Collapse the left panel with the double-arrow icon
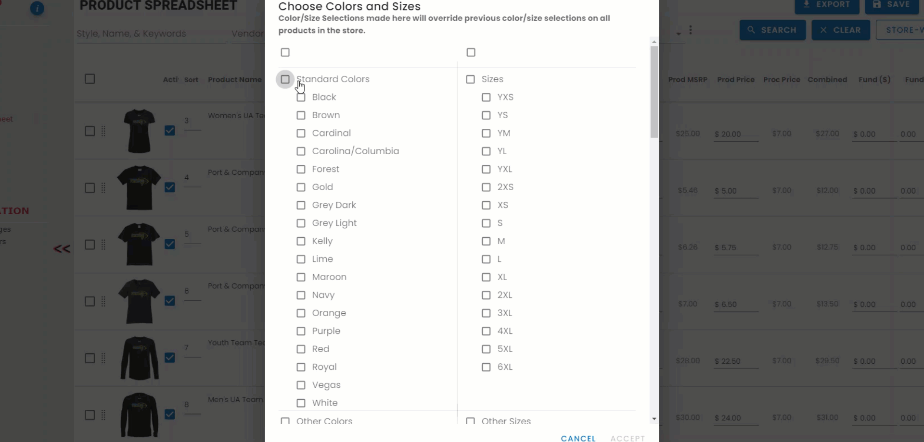The image size is (924, 442). (61, 249)
